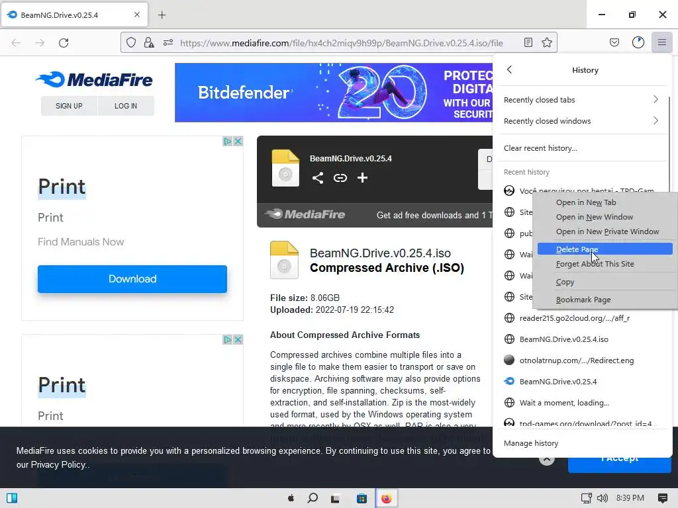Open history entry otnolatrnup.com Redirect.eng

pos(581,360)
